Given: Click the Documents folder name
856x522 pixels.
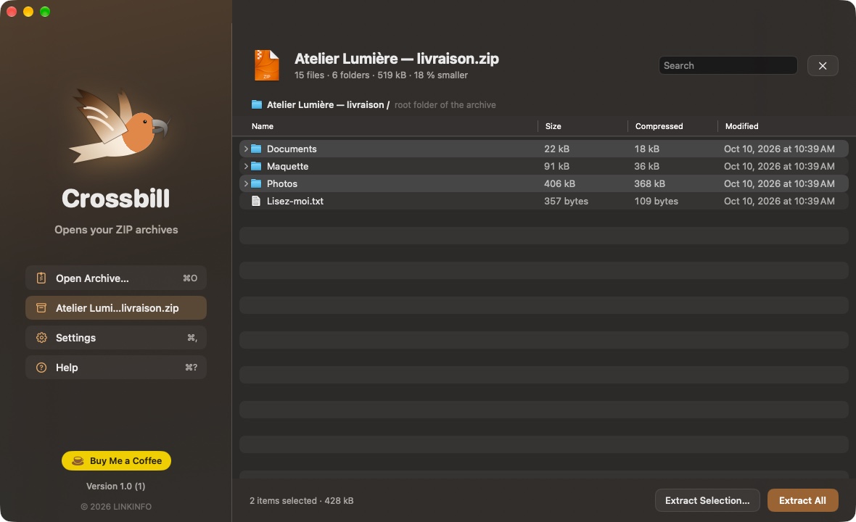Looking at the screenshot, I should [292, 149].
